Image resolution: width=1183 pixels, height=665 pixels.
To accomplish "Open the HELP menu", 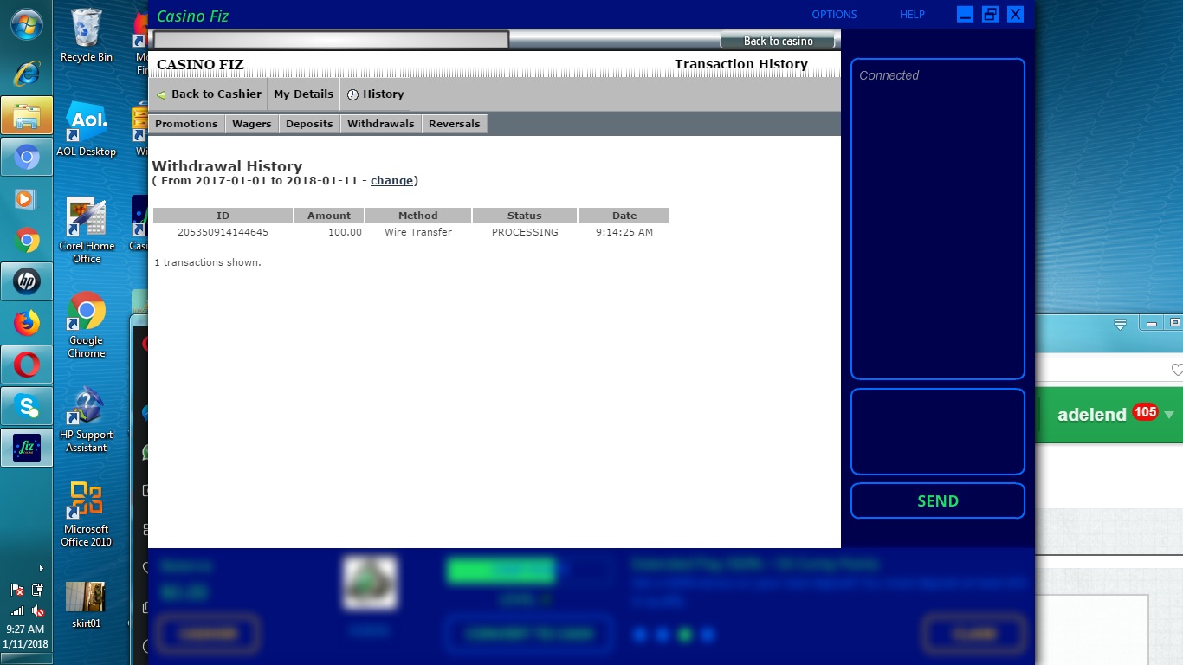I will [912, 15].
